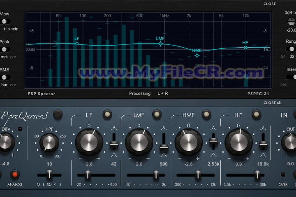
Task: Click the HF node on EQ curve
Action: (x=245, y=48)
